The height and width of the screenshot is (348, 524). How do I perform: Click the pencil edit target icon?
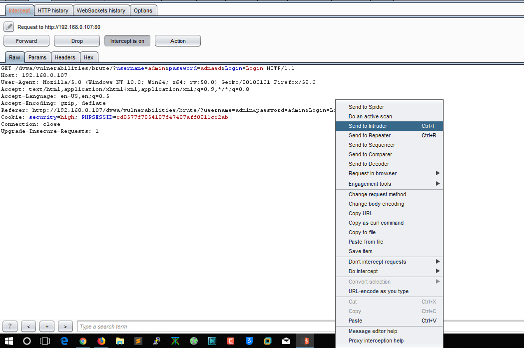pyautogui.click(x=9, y=27)
